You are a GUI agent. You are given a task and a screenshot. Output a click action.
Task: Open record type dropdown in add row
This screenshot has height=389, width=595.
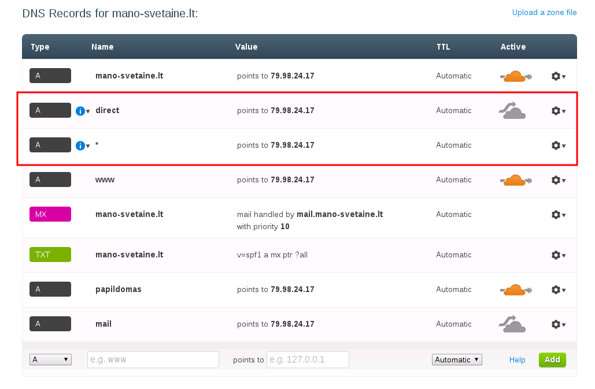pos(50,360)
